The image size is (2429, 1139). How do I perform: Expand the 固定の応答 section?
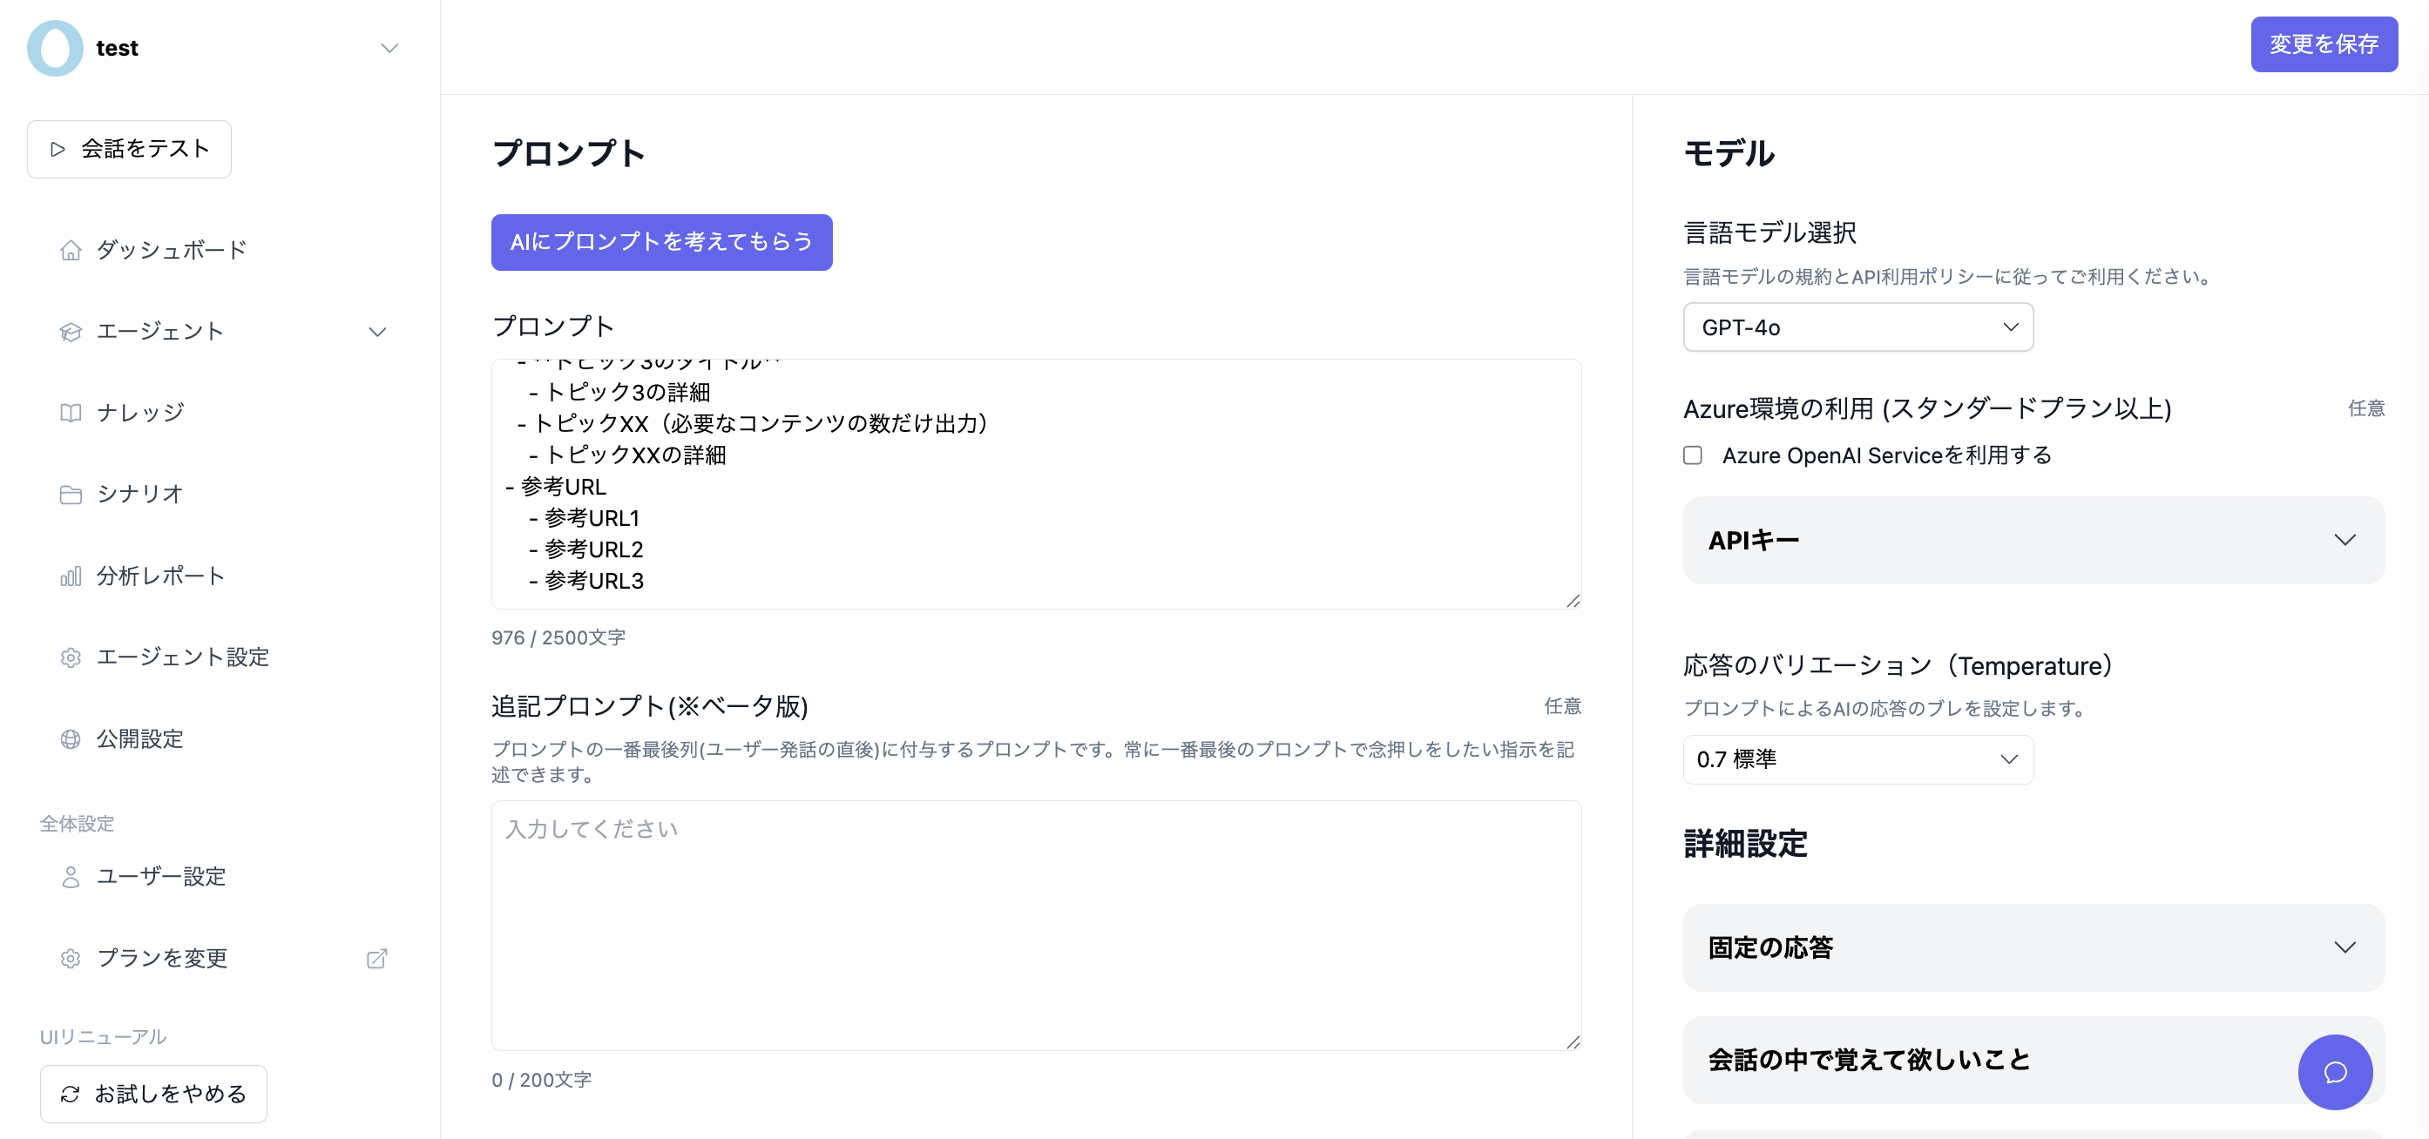pos(2033,947)
